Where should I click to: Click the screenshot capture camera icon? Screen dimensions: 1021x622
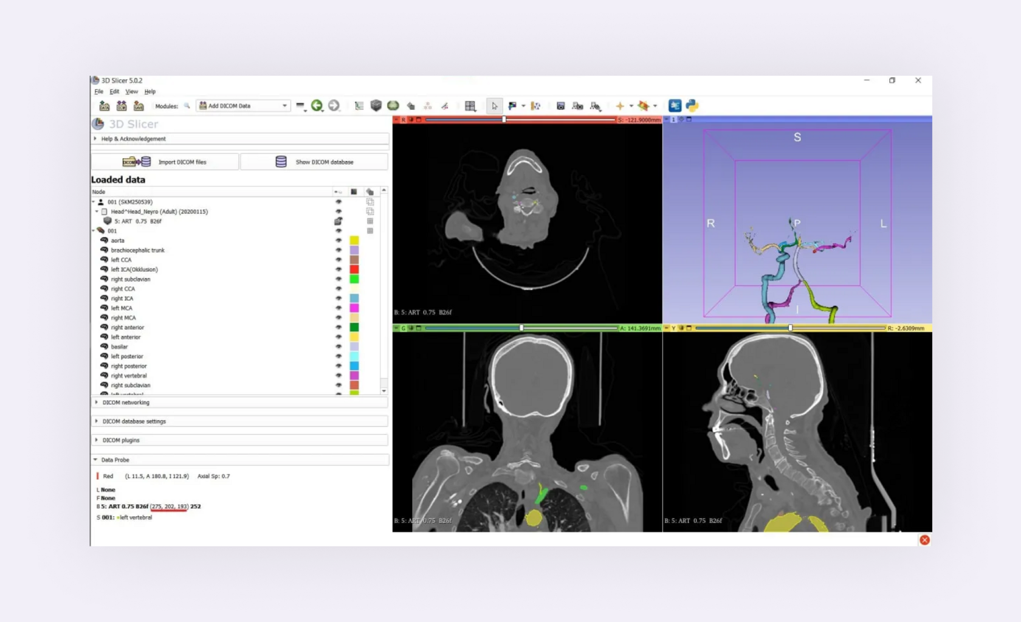pyautogui.click(x=560, y=106)
